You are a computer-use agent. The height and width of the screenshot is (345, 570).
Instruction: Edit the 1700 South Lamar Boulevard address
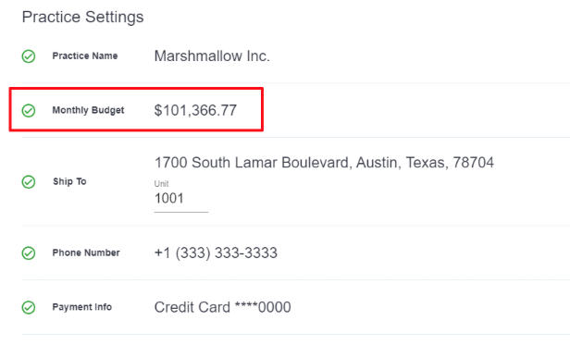coord(324,163)
